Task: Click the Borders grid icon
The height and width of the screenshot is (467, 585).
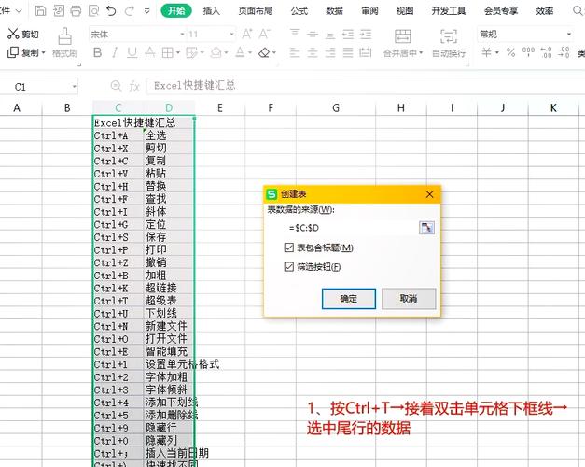Action: [x=168, y=52]
